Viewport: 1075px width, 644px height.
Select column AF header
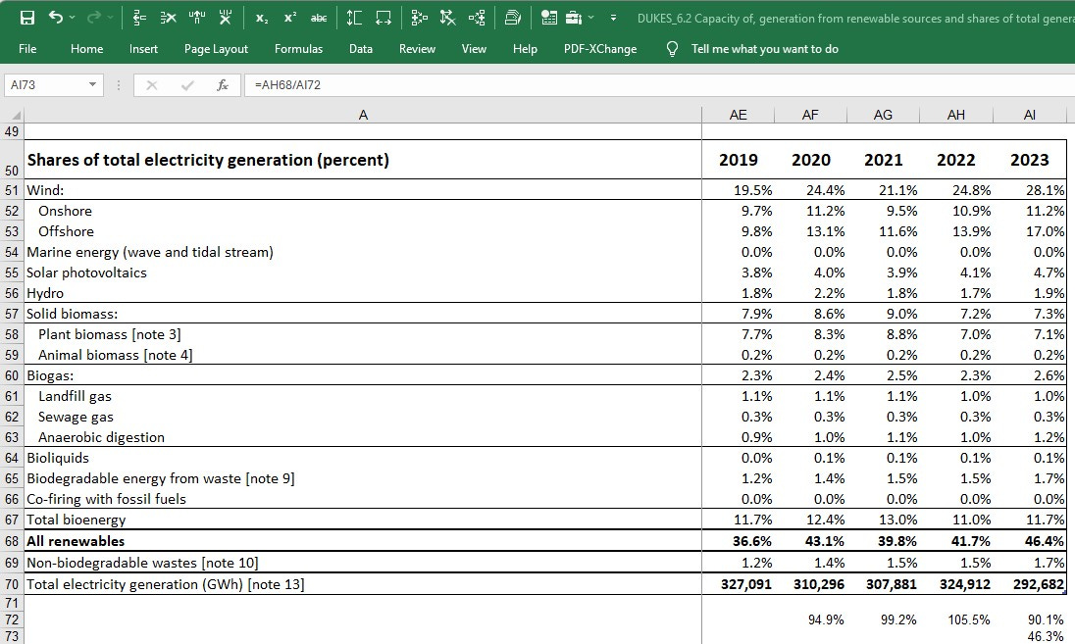(810, 115)
